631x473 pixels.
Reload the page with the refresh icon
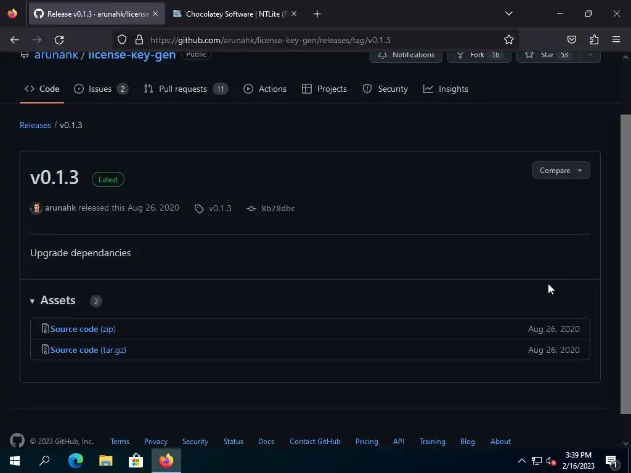59,40
